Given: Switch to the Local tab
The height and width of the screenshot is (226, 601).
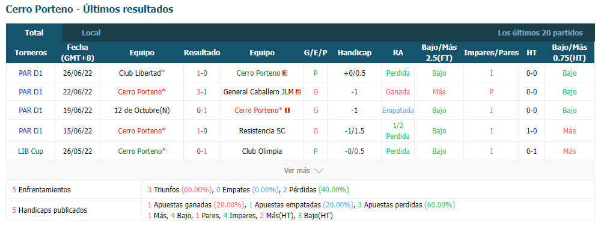Looking at the screenshot, I should click(x=91, y=33).
